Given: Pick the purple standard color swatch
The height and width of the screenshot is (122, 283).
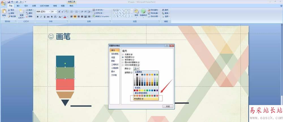Looking at the screenshot, I should point(157,90).
